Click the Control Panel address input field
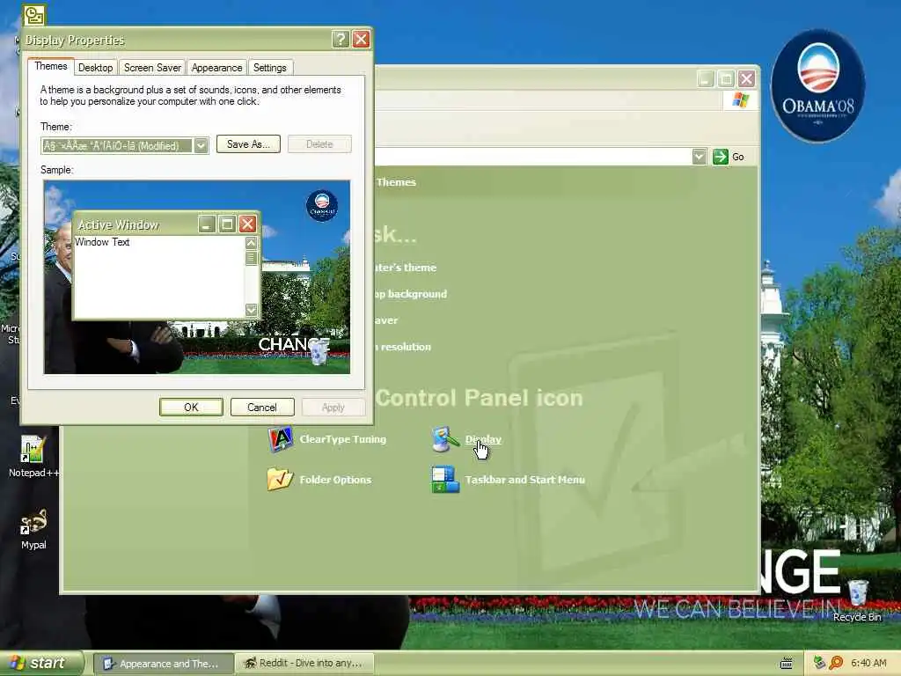 [x=533, y=157]
